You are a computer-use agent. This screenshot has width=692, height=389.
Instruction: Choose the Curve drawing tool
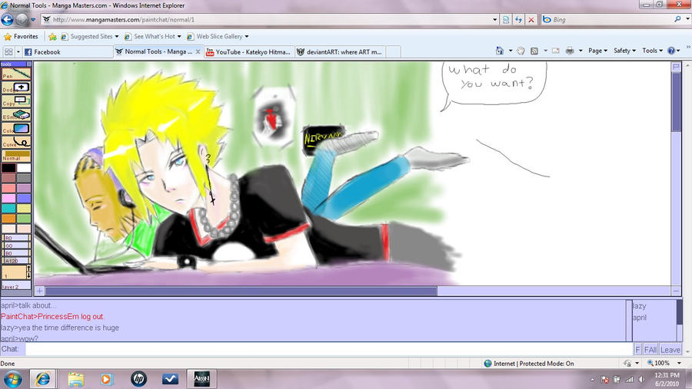pos(16,142)
